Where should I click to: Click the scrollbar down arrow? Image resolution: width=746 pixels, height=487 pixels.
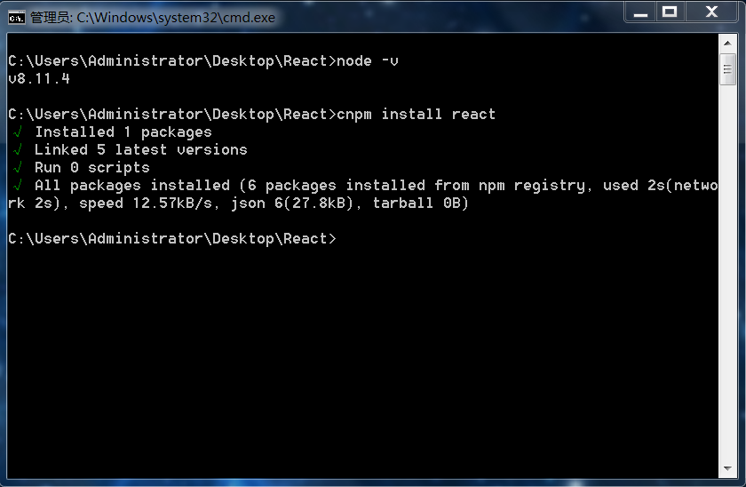pos(727,468)
